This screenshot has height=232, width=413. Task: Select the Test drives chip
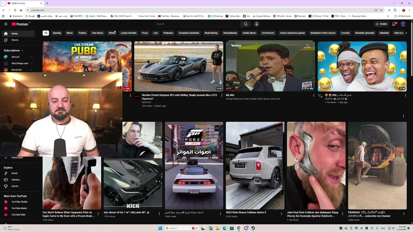[97, 33]
